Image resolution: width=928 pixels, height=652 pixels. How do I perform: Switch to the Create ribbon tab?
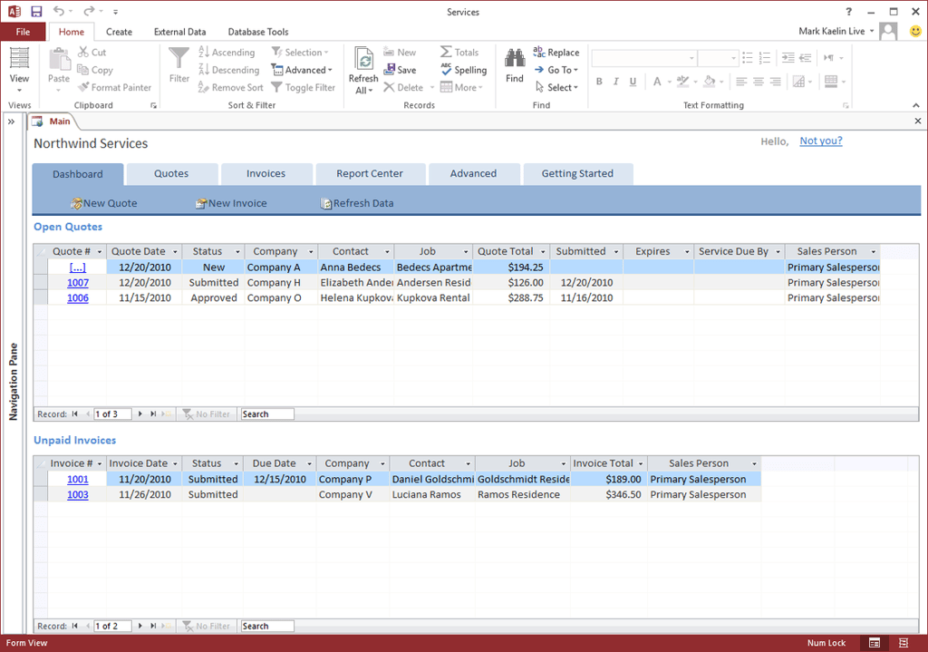(119, 32)
